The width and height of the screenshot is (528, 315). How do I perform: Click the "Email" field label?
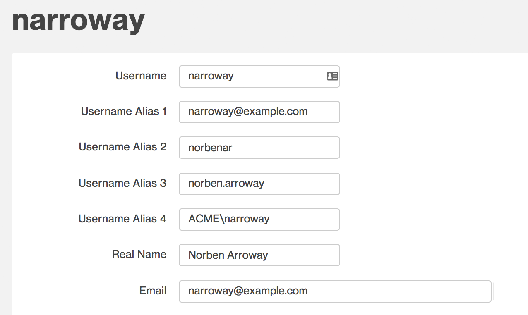coord(153,291)
